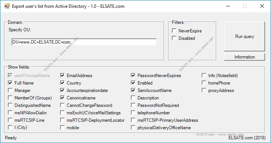This screenshot has height=143, width=271.
Task: Tick PasswordNotRequired checkbox
Action: point(133,105)
